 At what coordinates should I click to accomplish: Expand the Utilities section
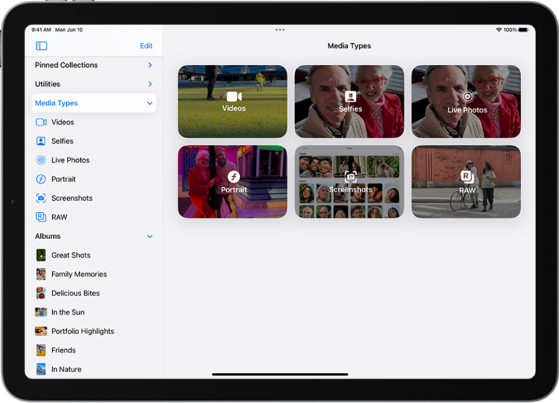[x=149, y=84]
